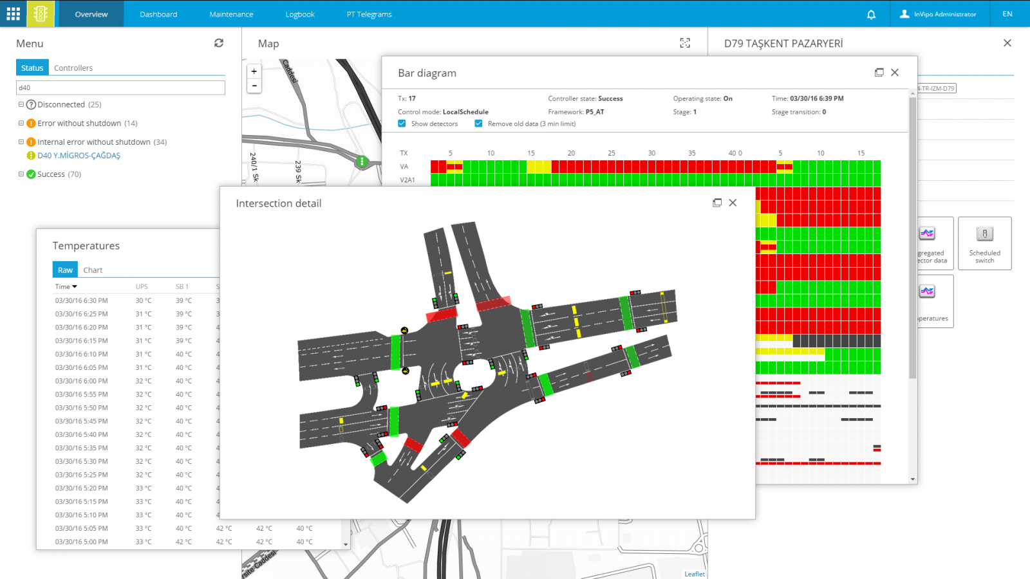Open the apps grid menu
Image resolution: width=1030 pixels, height=579 pixels.
click(x=12, y=14)
